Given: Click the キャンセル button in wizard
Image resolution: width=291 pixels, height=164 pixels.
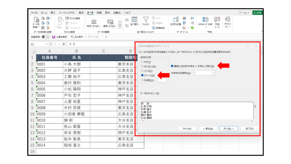Looking at the screenshot, I should coord(187,128).
